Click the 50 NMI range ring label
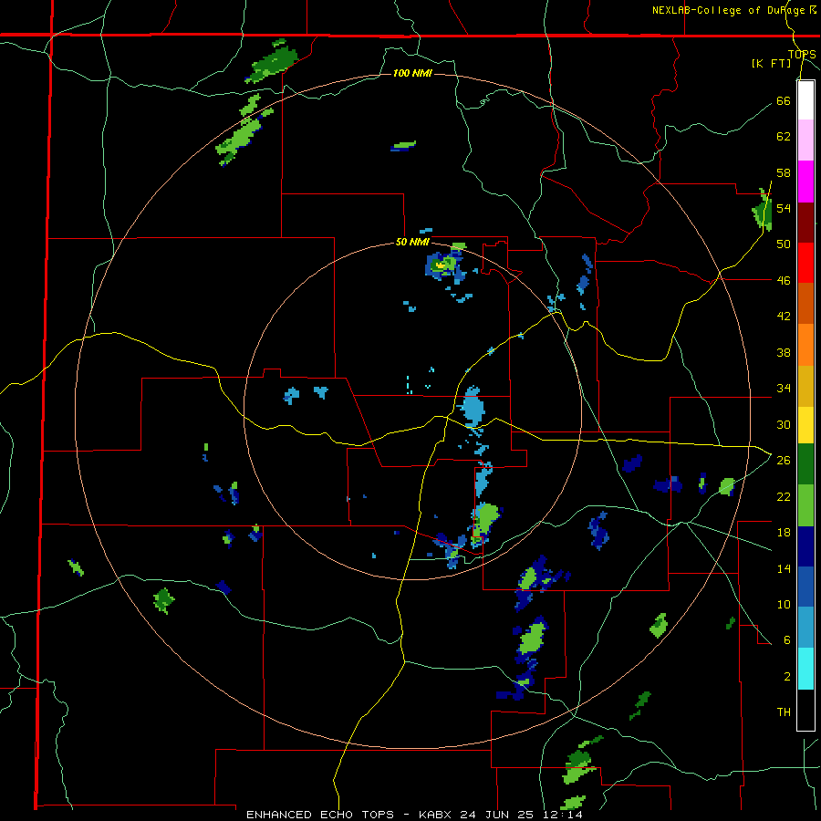This screenshot has width=821, height=821. (x=412, y=242)
